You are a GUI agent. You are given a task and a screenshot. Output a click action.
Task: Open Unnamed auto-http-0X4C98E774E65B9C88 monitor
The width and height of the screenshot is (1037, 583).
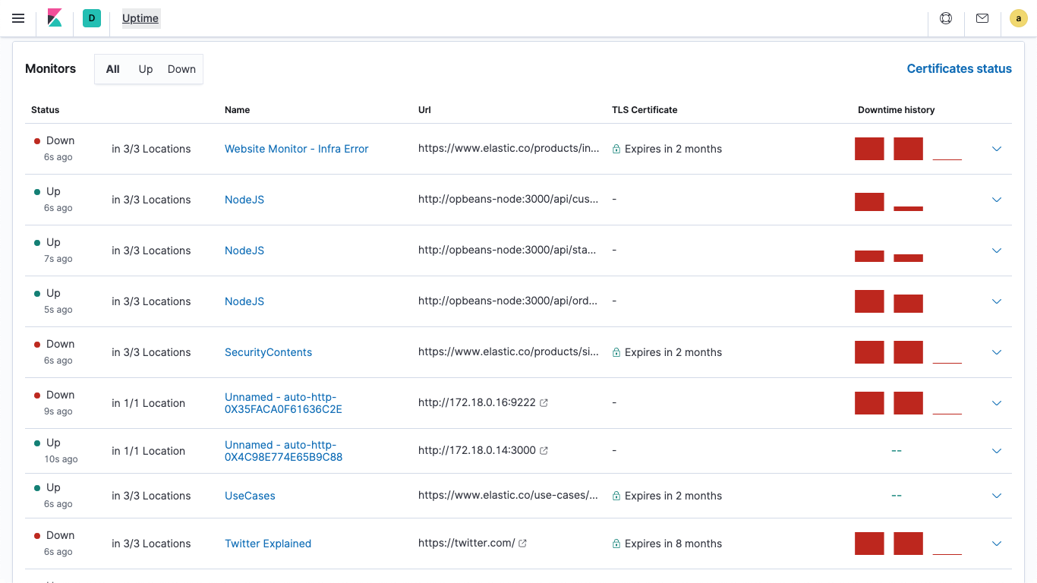pos(283,451)
